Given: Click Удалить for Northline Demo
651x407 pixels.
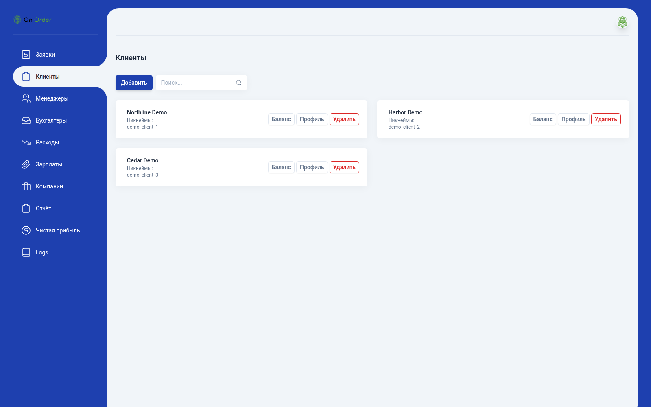Looking at the screenshot, I should click(344, 119).
